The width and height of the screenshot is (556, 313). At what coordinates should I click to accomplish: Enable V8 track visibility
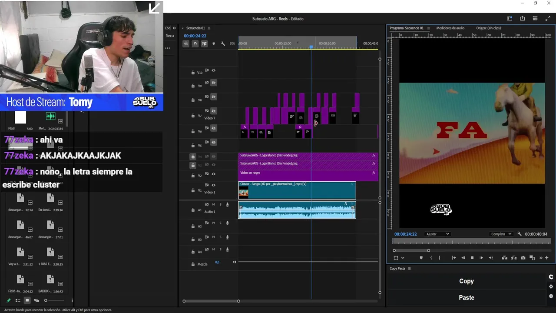(x=213, y=97)
